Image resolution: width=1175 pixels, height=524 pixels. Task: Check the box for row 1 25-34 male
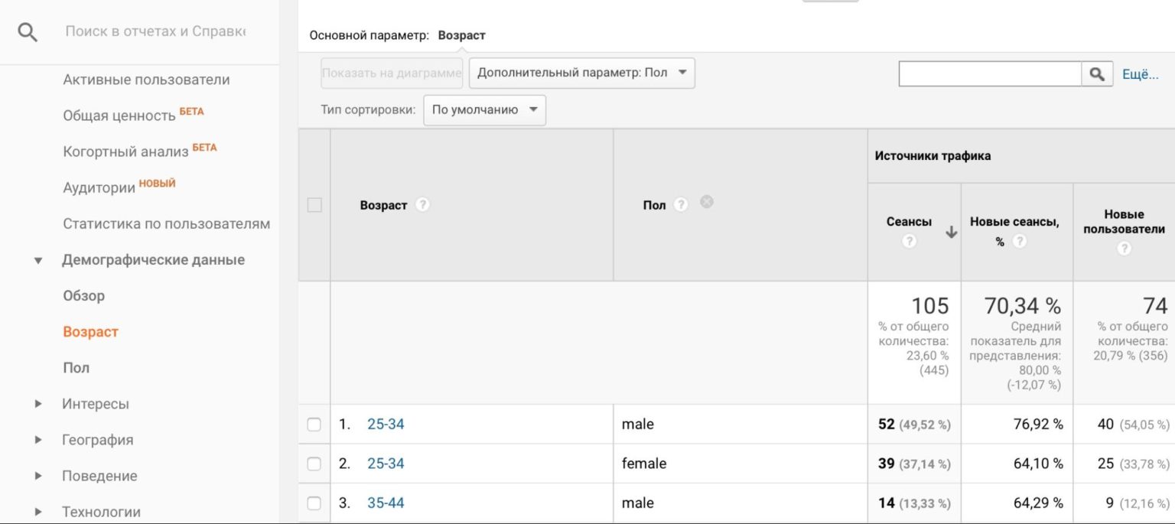pyautogui.click(x=314, y=425)
